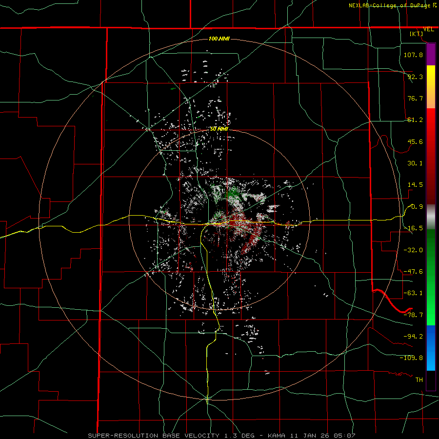Select the 76.7 velocity scale value
Image resolution: width=439 pixels, height=439 pixels.
[x=415, y=98]
